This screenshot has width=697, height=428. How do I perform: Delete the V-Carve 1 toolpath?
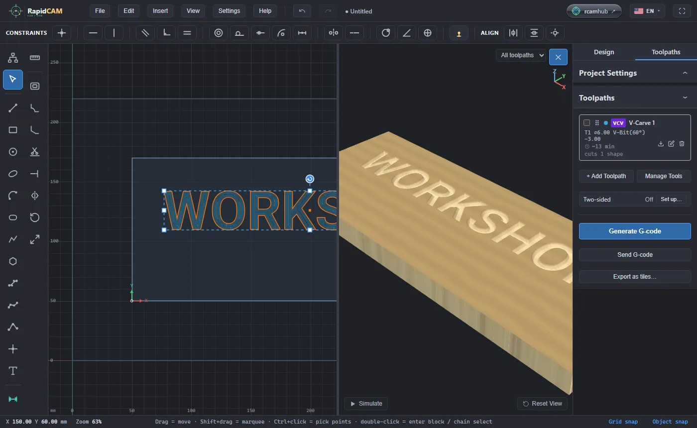click(682, 144)
